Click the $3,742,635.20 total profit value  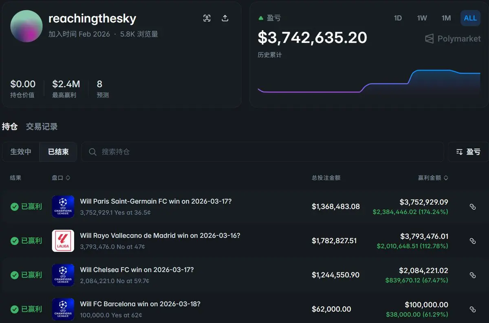click(313, 38)
